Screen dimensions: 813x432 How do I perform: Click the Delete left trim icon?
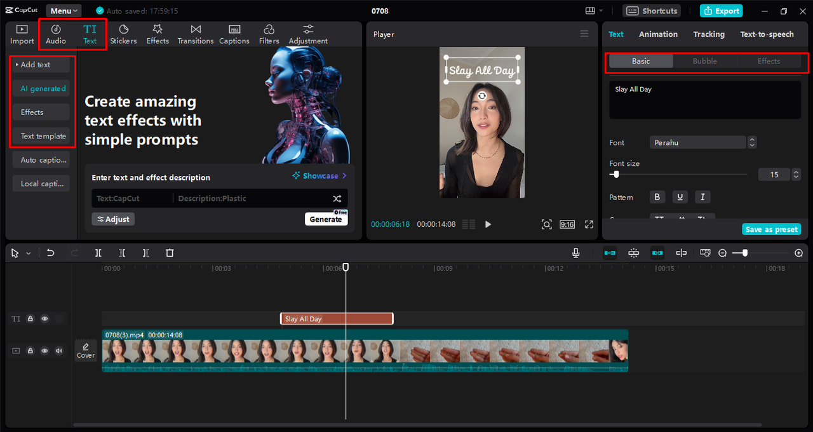point(122,253)
